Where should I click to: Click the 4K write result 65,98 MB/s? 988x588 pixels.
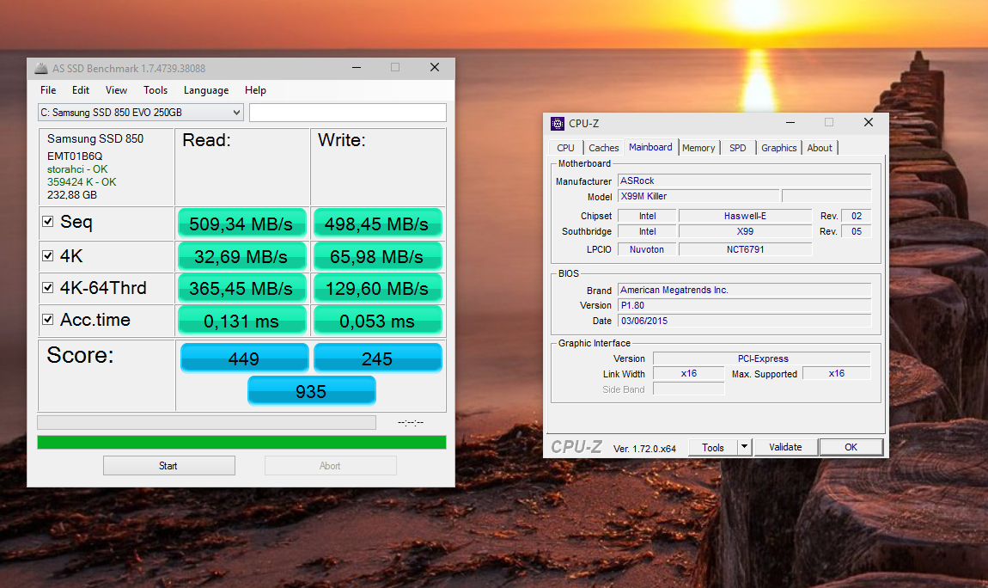point(377,256)
